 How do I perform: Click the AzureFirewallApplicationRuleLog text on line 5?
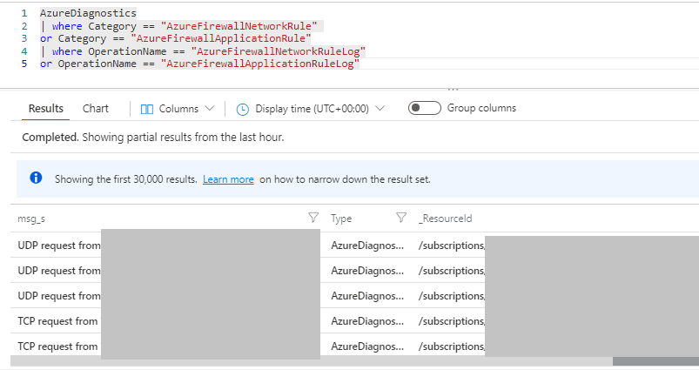tap(261, 64)
